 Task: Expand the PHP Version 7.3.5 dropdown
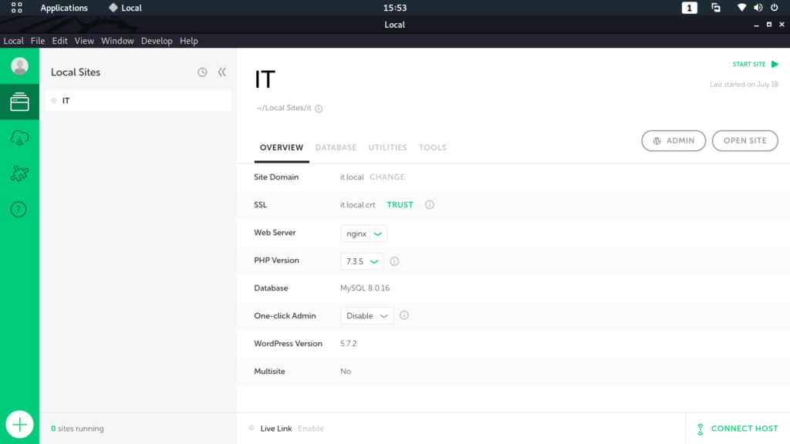(363, 261)
